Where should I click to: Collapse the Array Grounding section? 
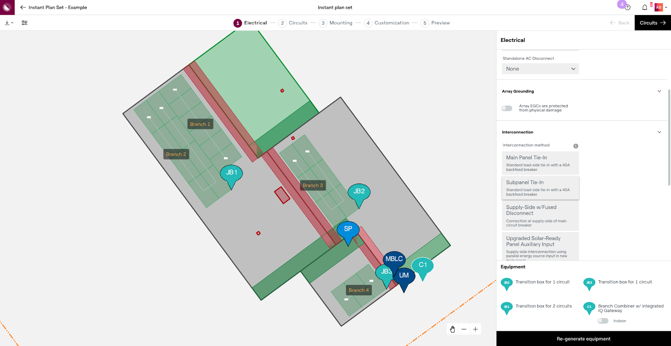pyautogui.click(x=659, y=91)
